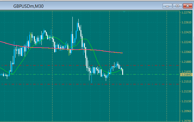The height and width of the screenshot is (122, 194).
Task: Click the last white candlestick
Action: click(122, 72)
